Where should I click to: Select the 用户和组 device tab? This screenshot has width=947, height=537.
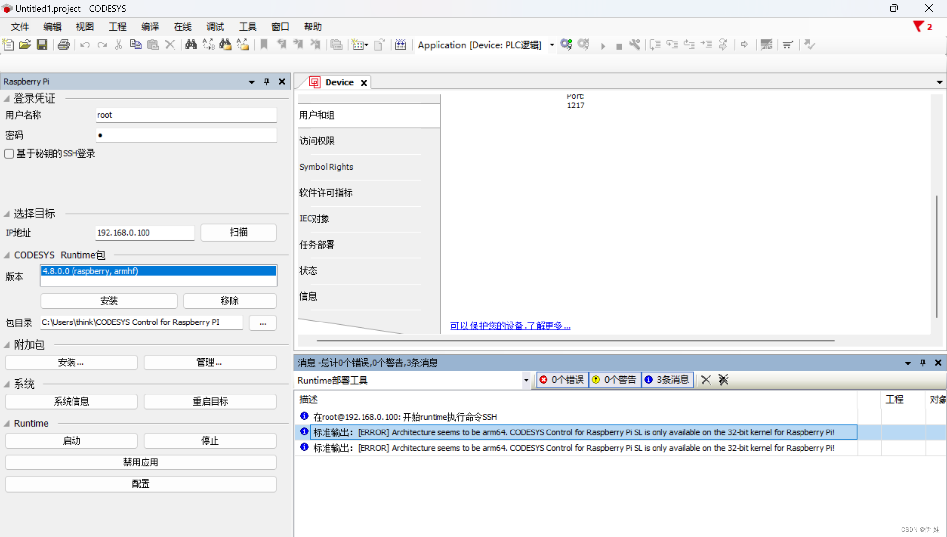point(369,115)
